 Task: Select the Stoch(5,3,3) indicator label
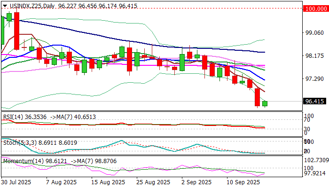coord(20,143)
